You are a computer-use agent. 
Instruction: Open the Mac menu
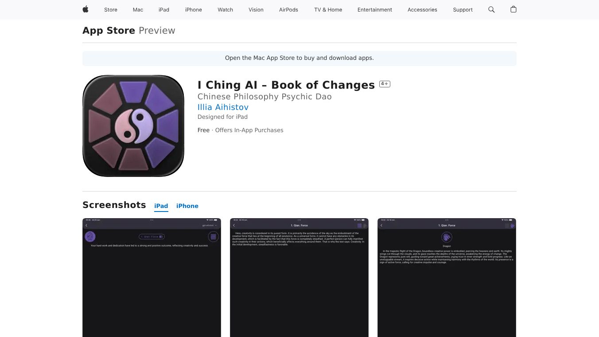138,10
